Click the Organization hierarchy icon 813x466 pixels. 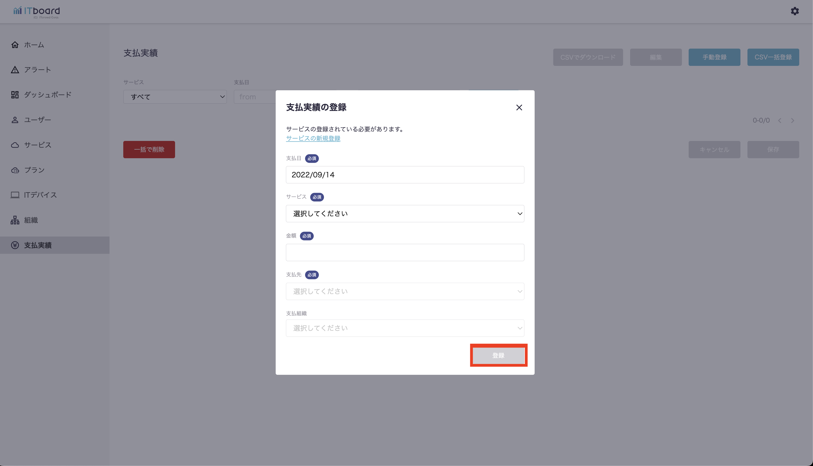tap(15, 220)
